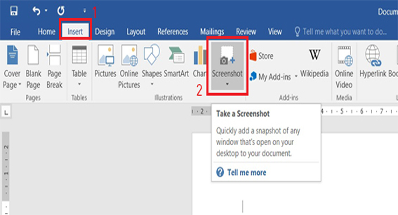Image resolution: width=398 pixels, height=215 pixels.
Task: Click the tab selector at ruler corner
Action: 6,112
